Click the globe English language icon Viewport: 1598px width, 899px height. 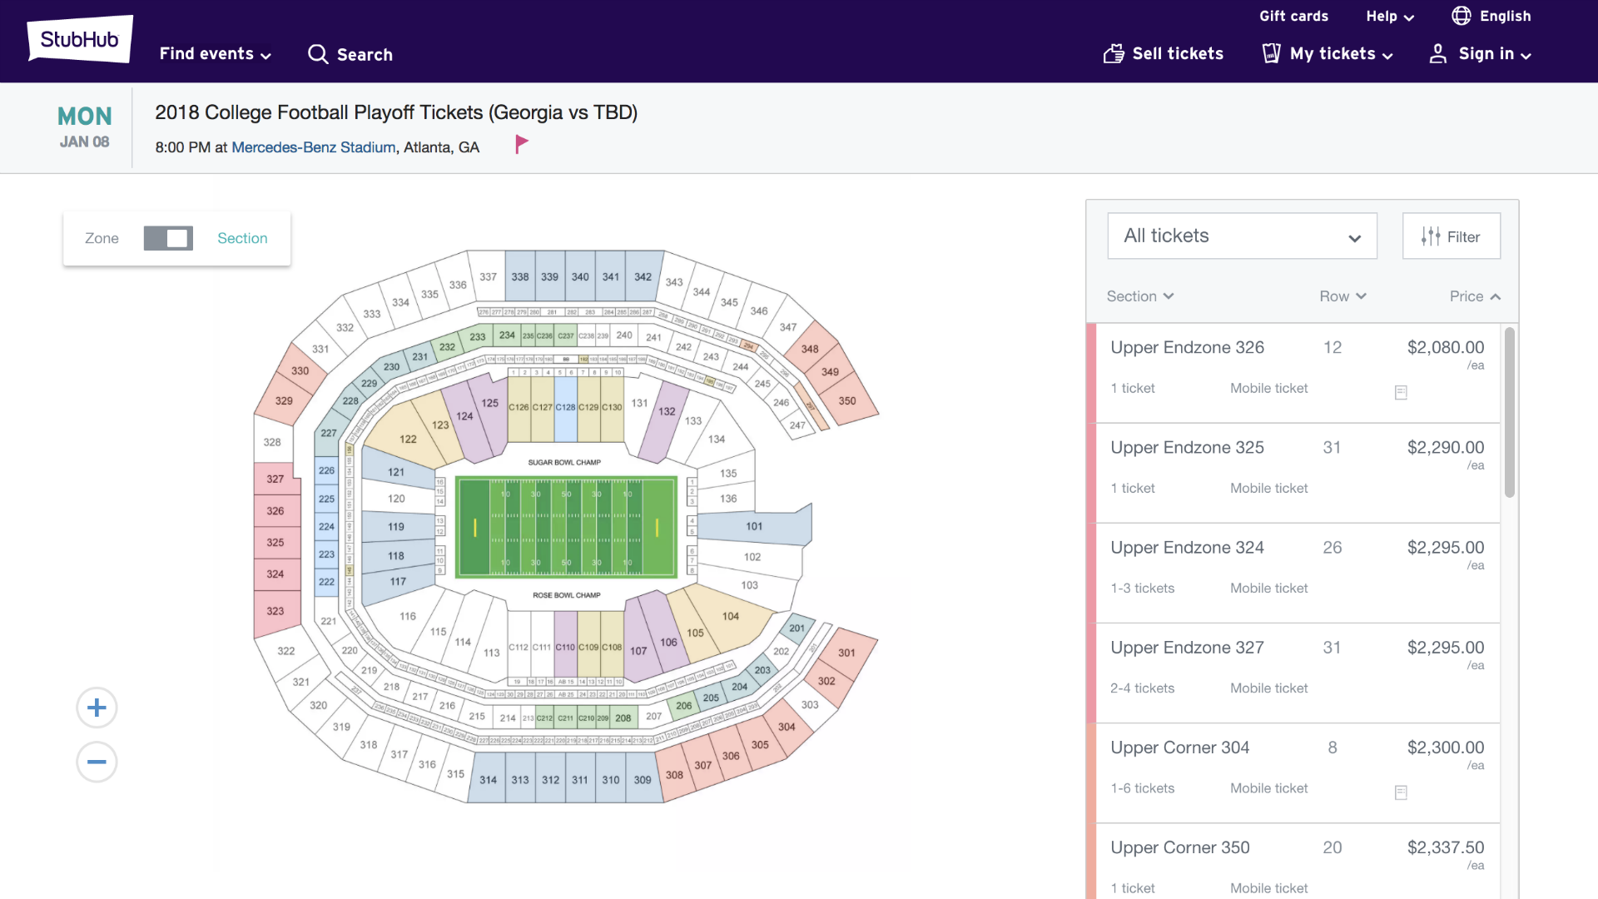1462,16
